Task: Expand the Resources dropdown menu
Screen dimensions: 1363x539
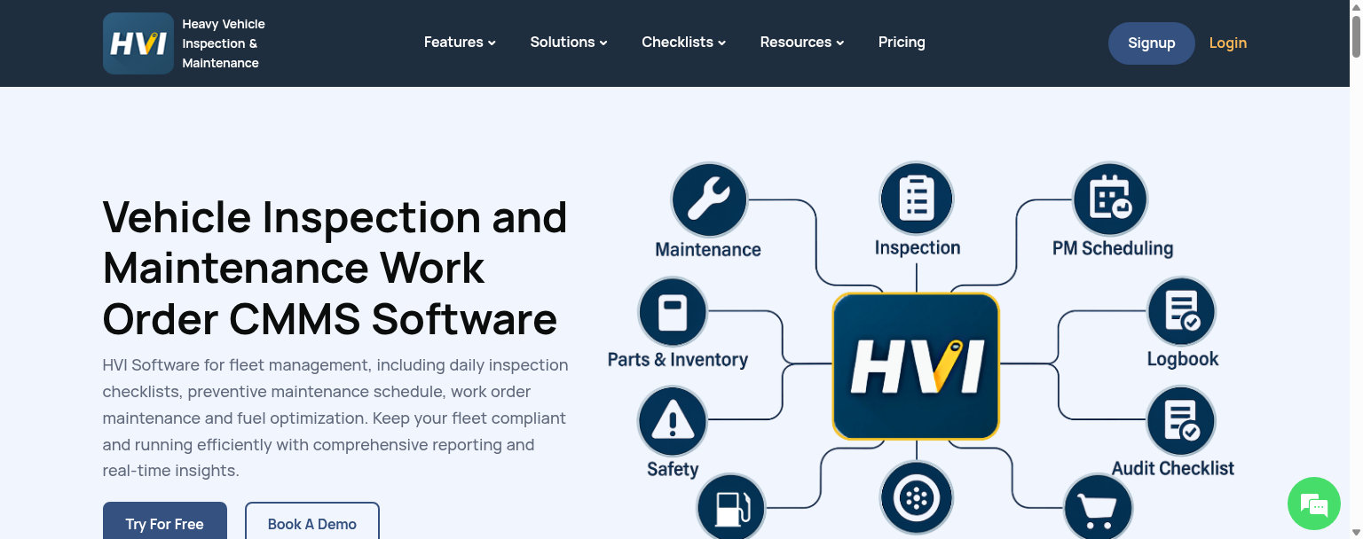Action: (802, 43)
